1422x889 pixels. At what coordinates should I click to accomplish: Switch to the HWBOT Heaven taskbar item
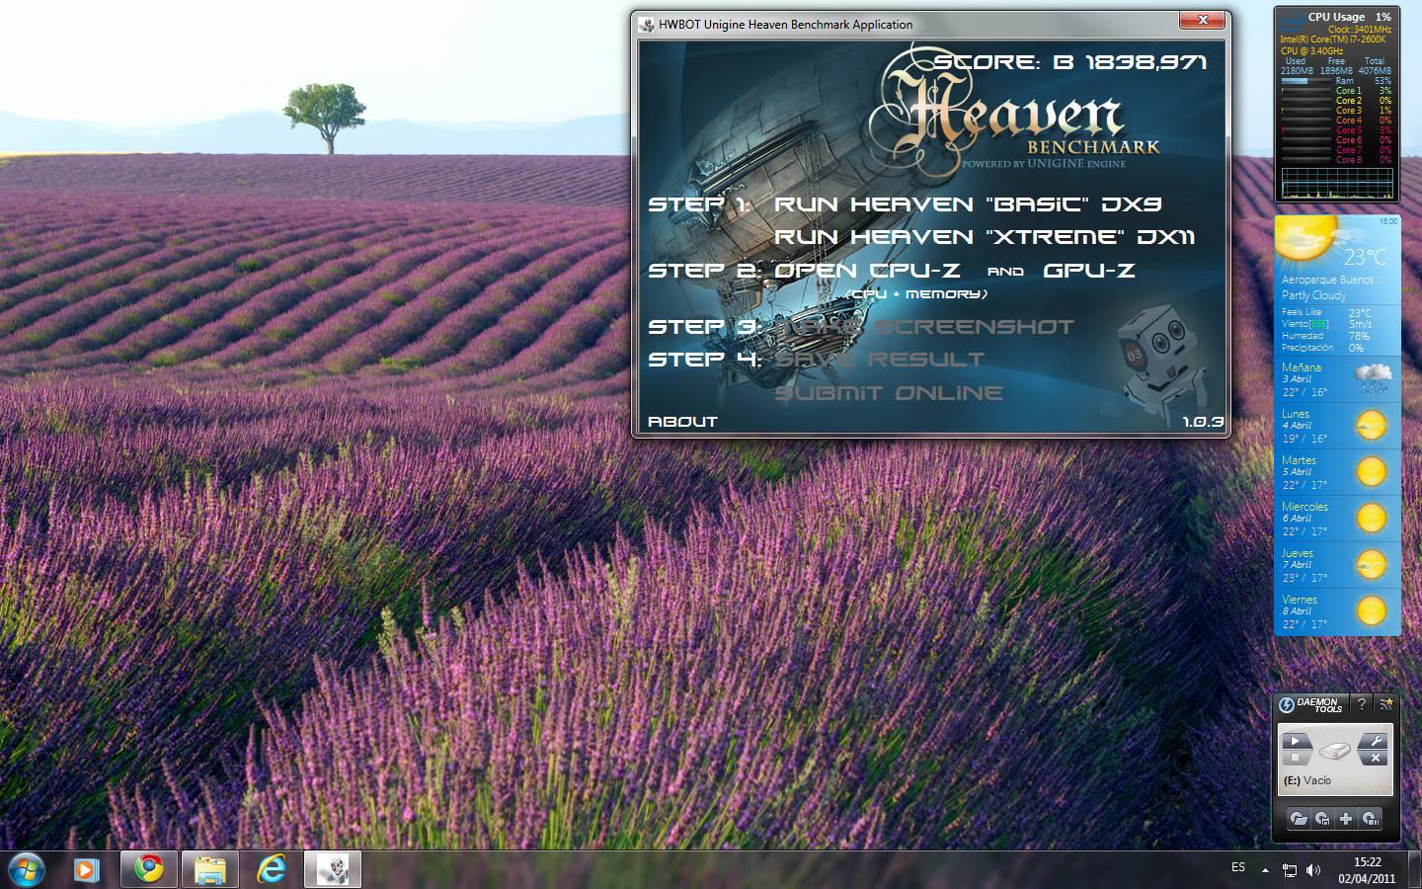(333, 869)
